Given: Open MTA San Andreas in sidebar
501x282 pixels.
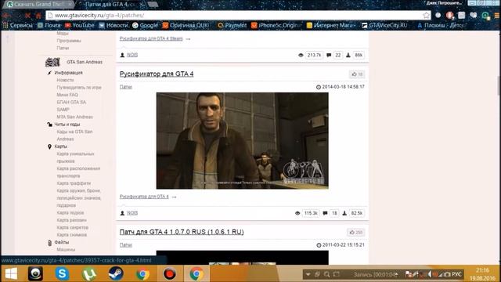Looking at the screenshot, I should coord(75,117).
